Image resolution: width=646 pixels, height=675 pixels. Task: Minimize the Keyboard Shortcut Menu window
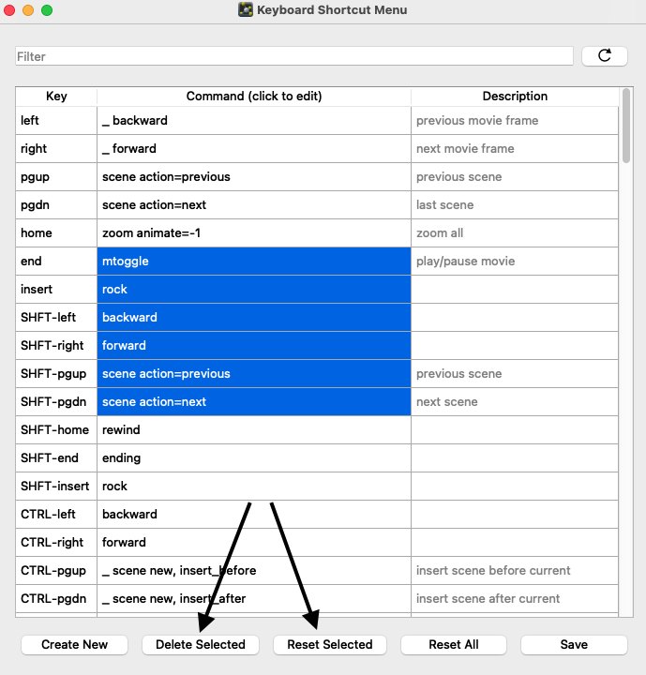pyautogui.click(x=28, y=10)
